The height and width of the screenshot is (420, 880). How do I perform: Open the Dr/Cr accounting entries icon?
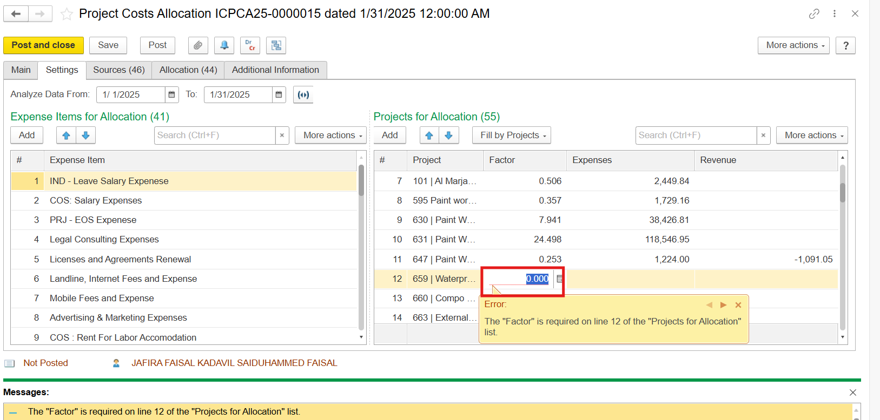[x=250, y=45]
